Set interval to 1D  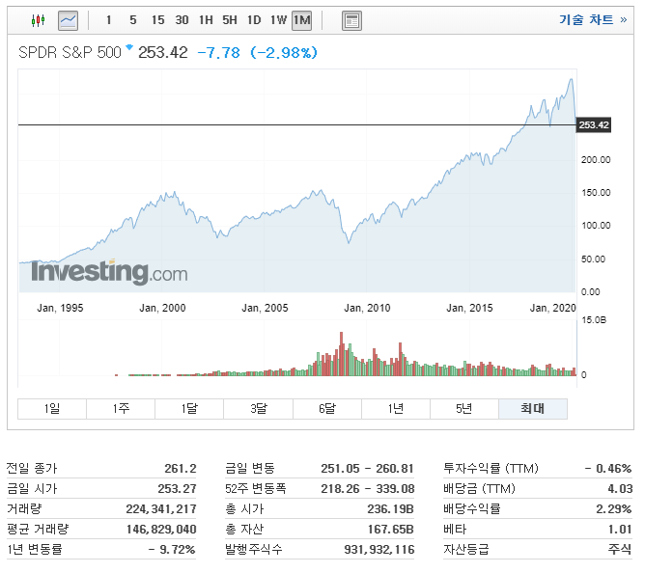[254, 19]
